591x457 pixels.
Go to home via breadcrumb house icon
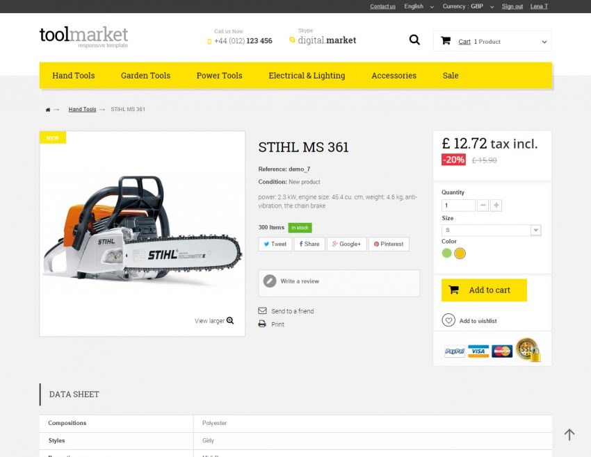[48, 110]
